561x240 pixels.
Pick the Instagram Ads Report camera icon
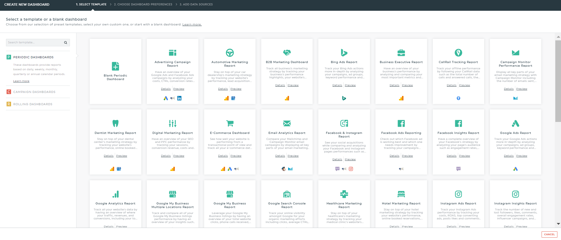pyautogui.click(x=458, y=194)
